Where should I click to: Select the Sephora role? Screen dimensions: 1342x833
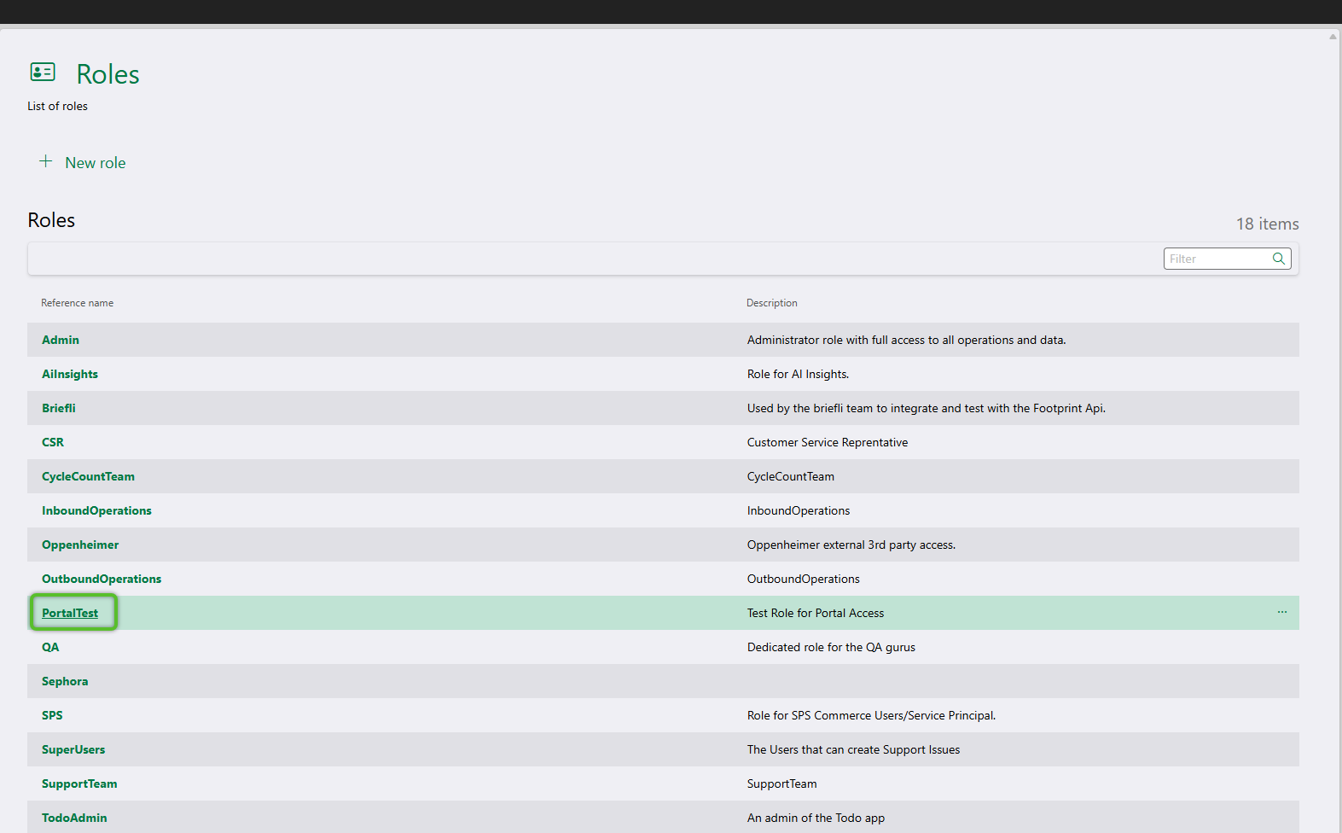tap(65, 681)
